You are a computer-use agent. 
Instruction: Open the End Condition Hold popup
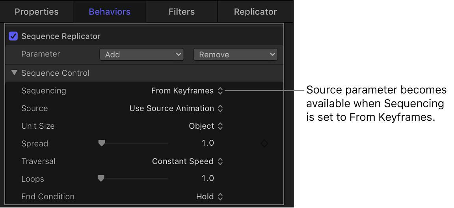(x=209, y=196)
